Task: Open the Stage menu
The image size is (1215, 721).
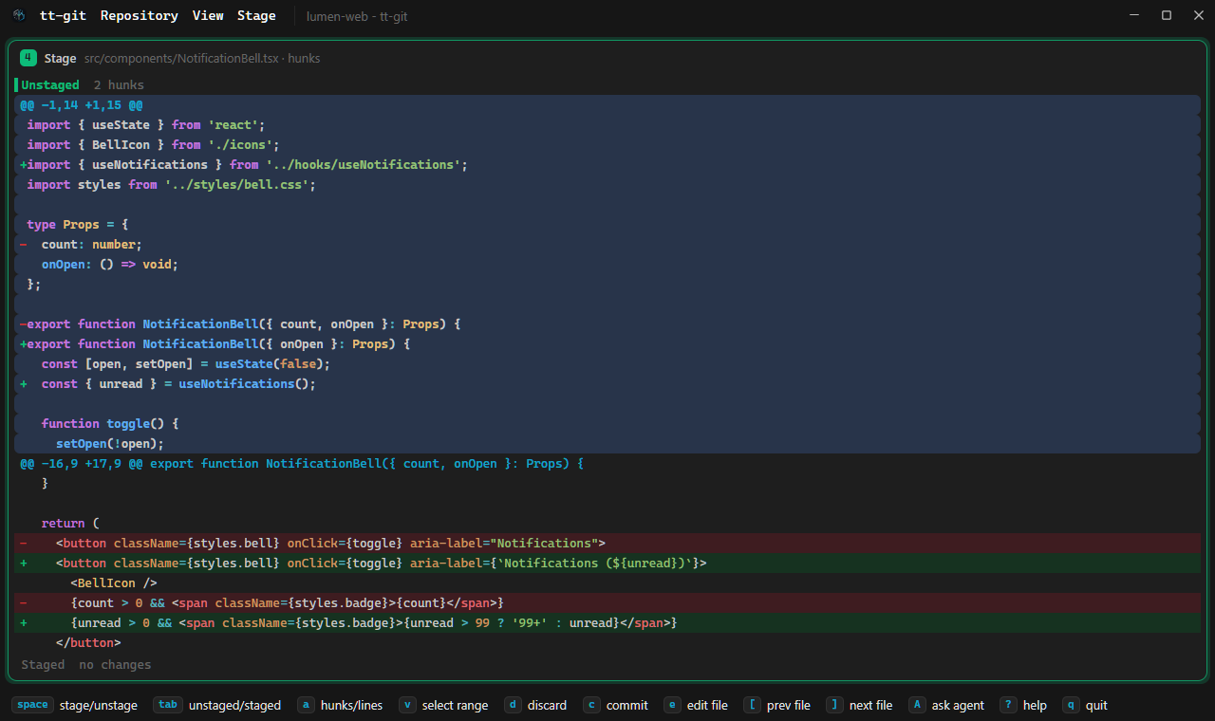Action: click(x=256, y=15)
